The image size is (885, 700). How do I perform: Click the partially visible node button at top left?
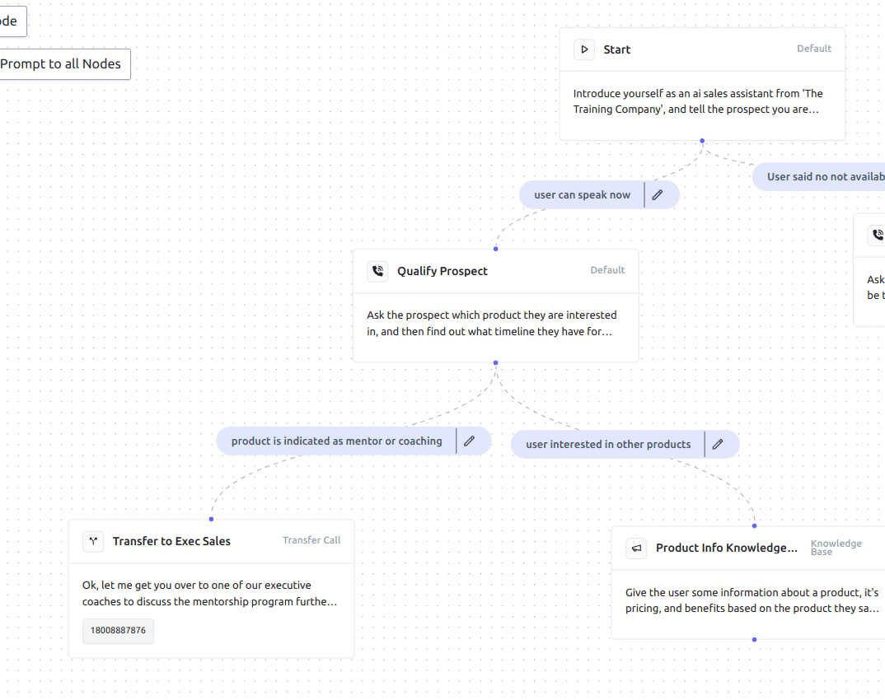click(x=12, y=21)
